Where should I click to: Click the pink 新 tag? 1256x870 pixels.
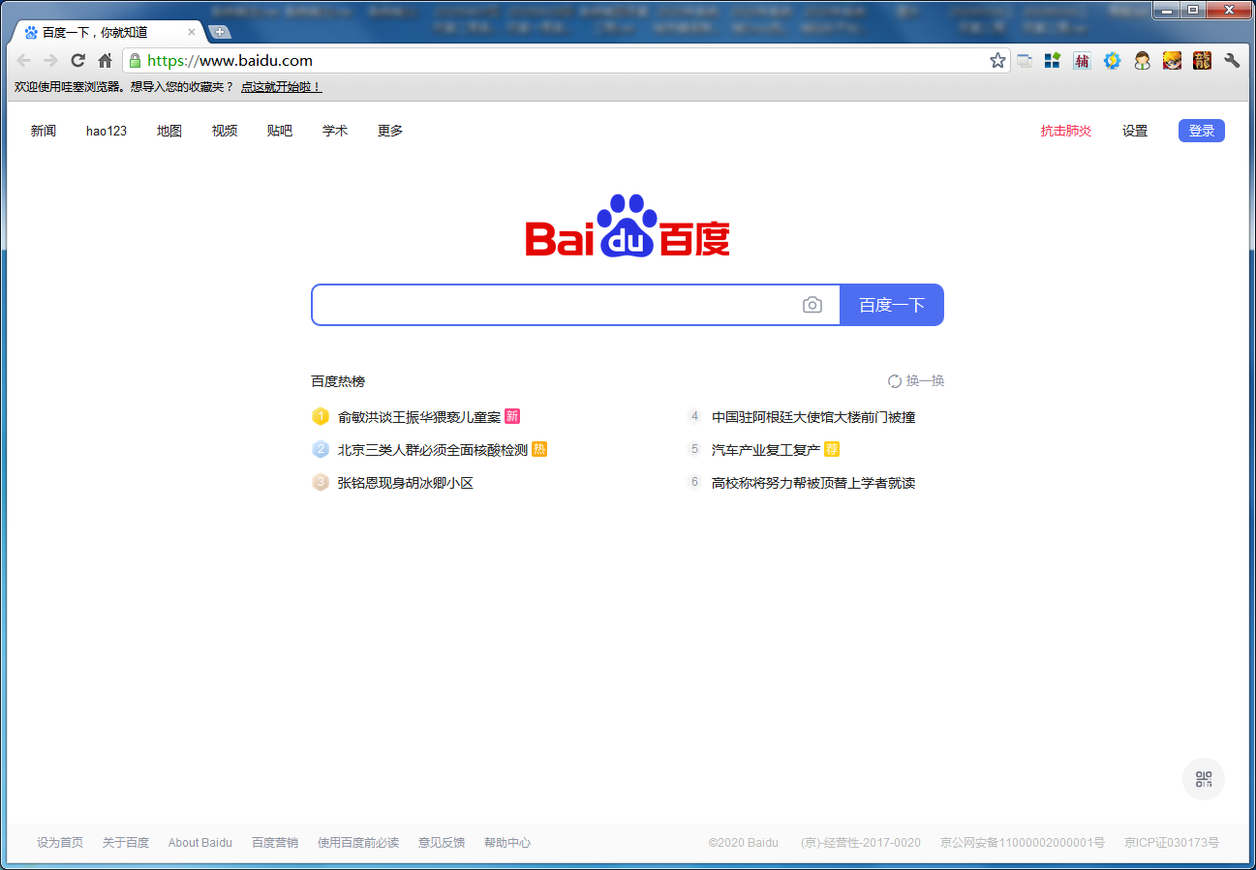(512, 416)
